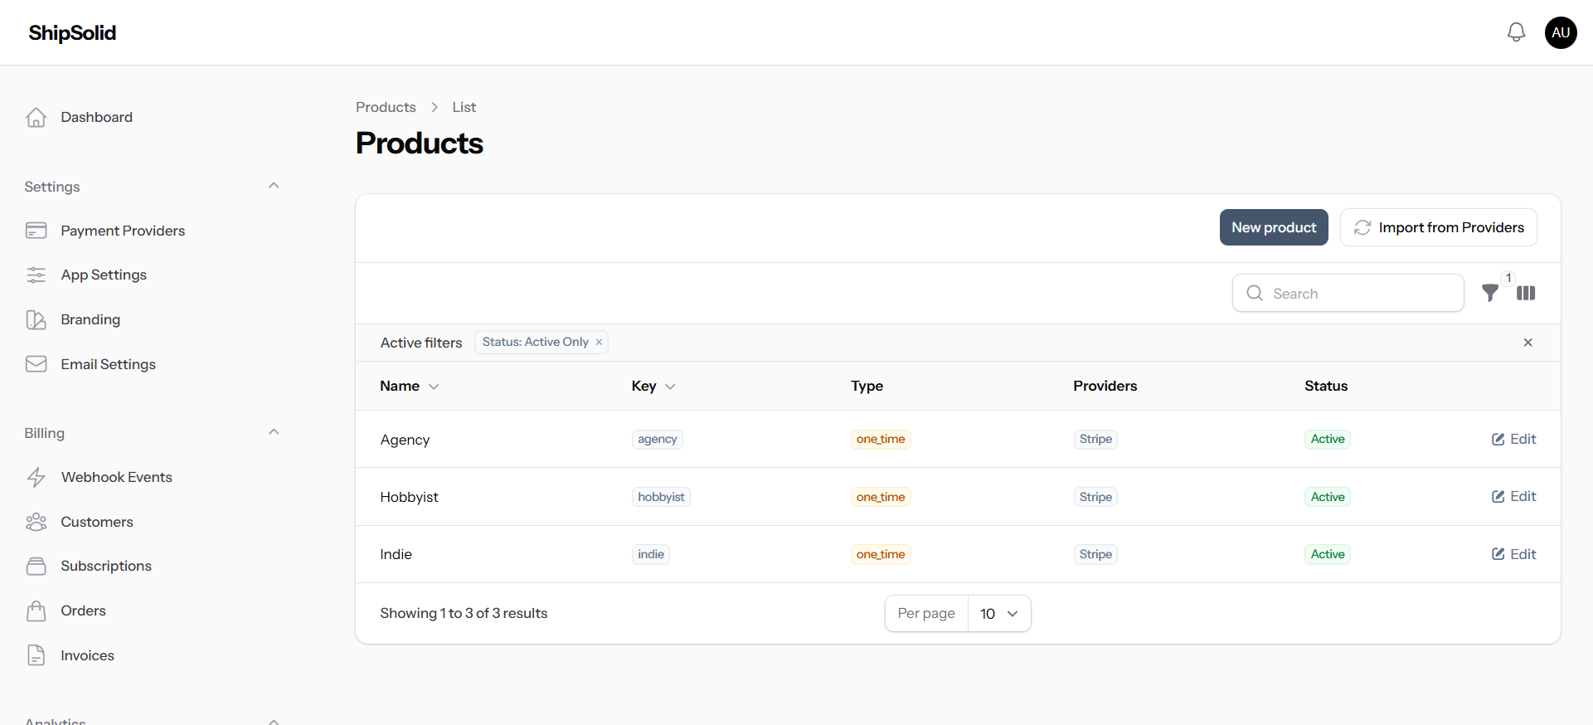1593x725 pixels.
Task: Remove the Status: Active Only filter tag
Action: 599,343
